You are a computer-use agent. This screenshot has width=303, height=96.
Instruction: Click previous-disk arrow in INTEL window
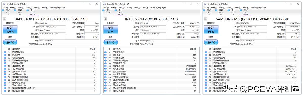coord(105,19)
